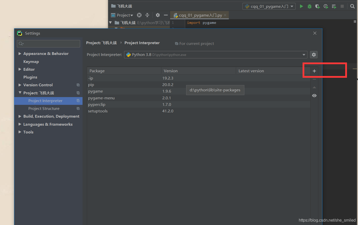
Task: Open the Project view selector menu
Action: pos(123,15)
